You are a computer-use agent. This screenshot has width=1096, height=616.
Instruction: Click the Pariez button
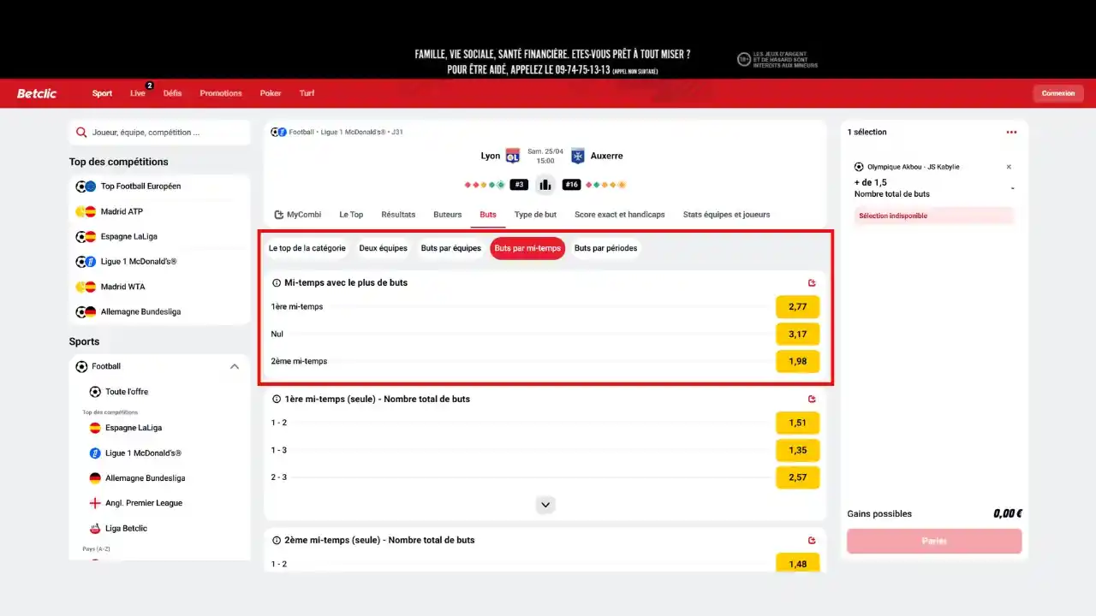(934, 541)
